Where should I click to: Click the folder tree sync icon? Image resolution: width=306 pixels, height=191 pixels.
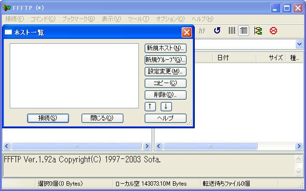point(258,31)
